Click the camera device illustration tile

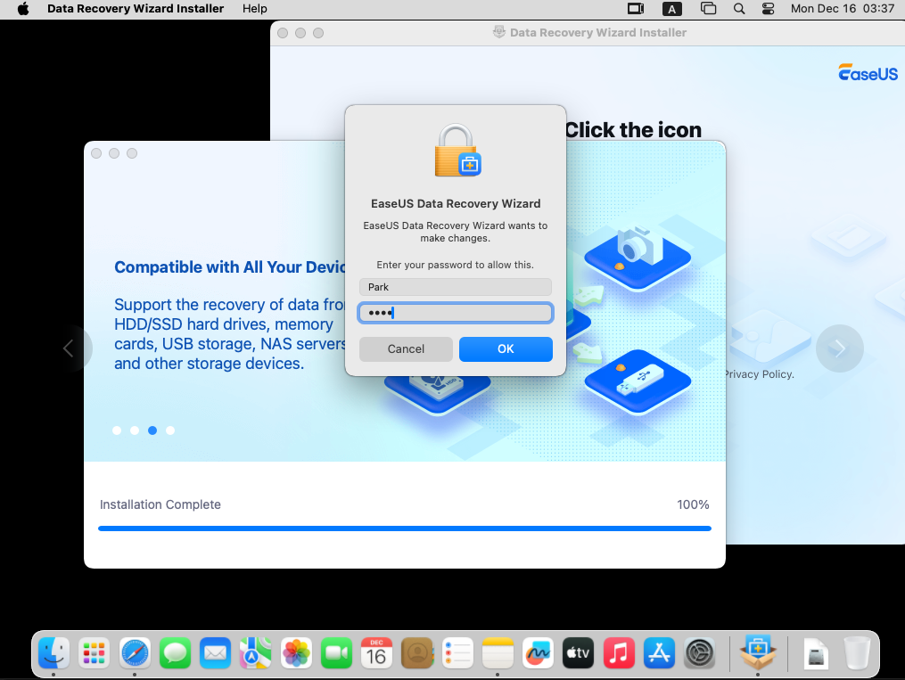pyautogui.click(x=638, y=257)
